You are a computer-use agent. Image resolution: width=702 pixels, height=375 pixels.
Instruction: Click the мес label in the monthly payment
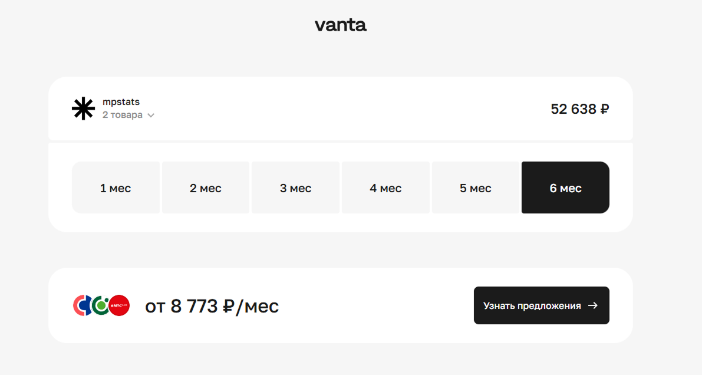pyautogui.click(x=262, y=307)
